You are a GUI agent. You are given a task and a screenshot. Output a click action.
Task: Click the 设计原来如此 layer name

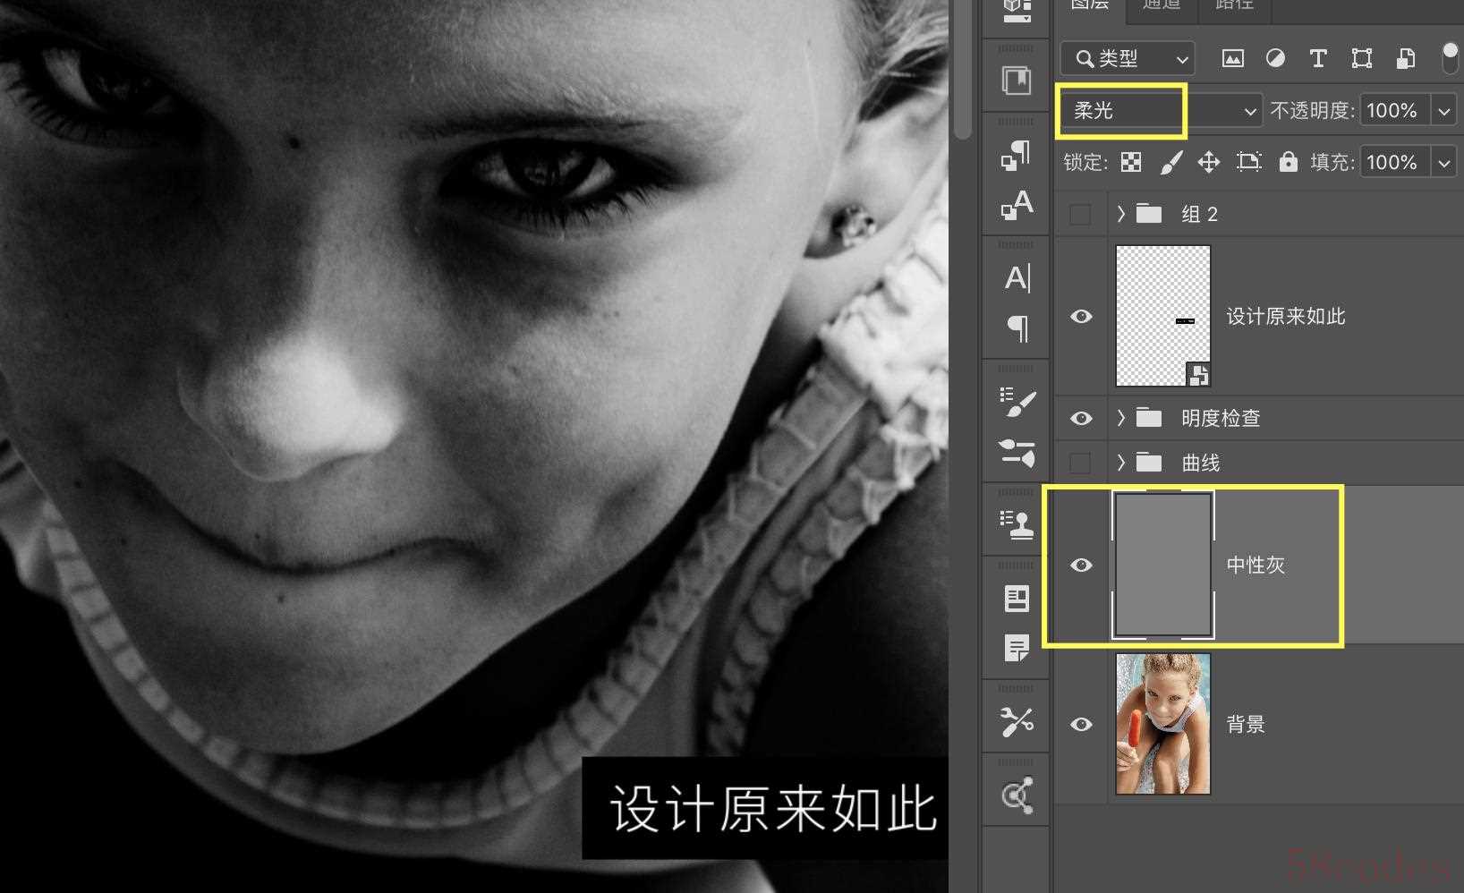(x=1285, y=317)
